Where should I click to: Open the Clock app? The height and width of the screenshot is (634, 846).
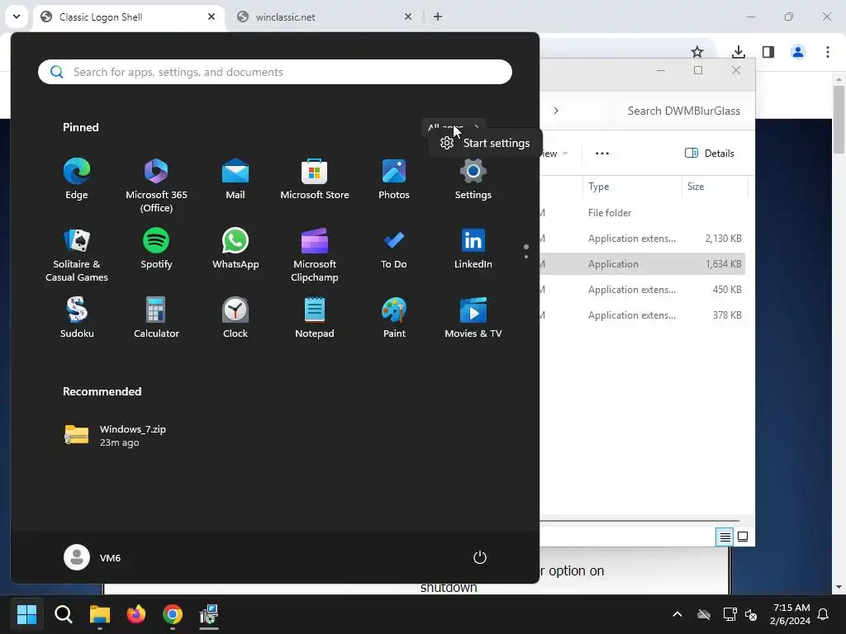tap(235, 318)
